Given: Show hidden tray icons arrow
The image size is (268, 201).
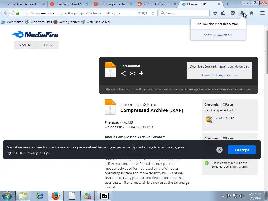Looking at the screenshot, I should [x=222, y=196].
